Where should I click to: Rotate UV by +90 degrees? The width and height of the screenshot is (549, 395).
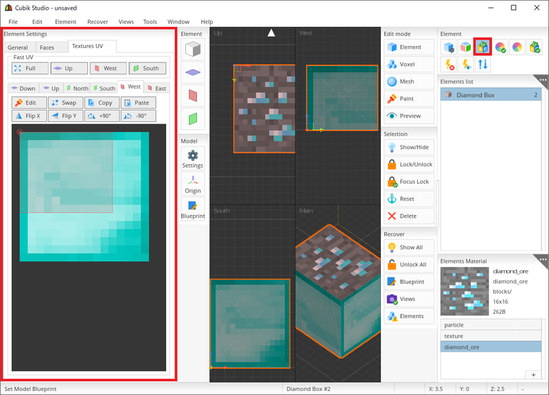(x=102, y=115)
